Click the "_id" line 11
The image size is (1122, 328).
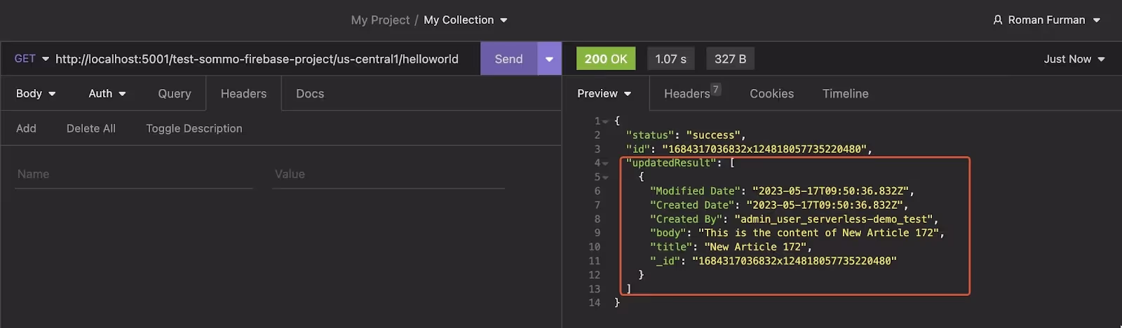773,261
